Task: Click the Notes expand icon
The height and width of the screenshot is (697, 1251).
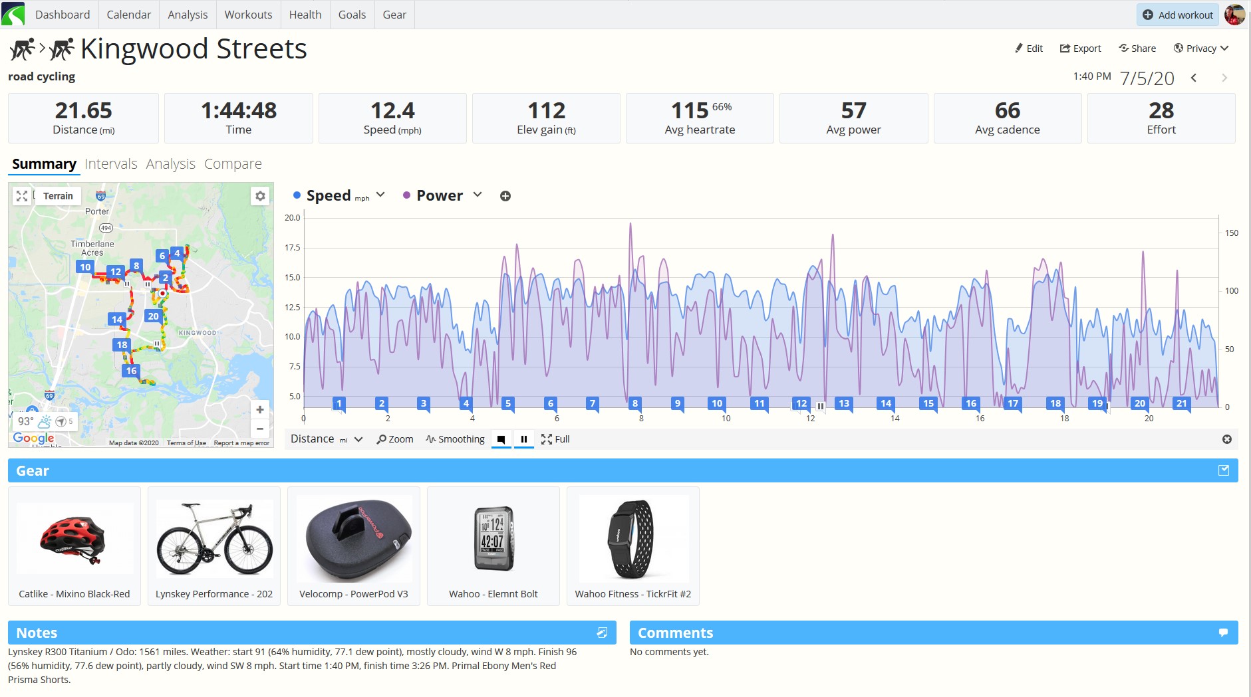Action: pyautogui.click(x=602, y=633)
